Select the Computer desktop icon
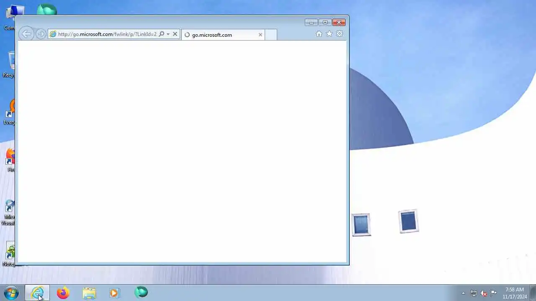This screenshot has height=301, width=536. coord(10,17)
